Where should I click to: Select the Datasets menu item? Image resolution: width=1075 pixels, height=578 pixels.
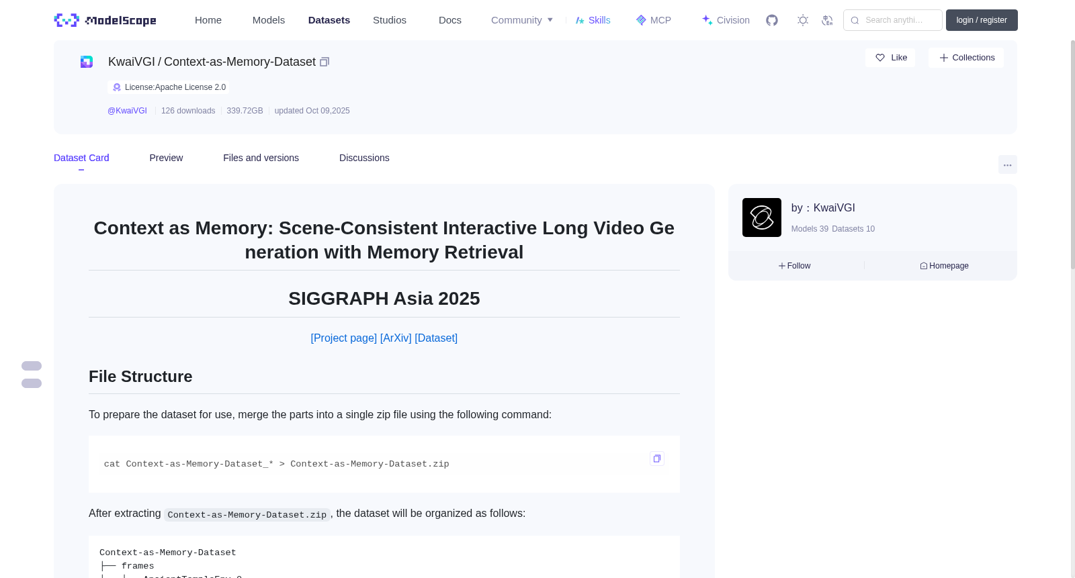coord(329,20)
